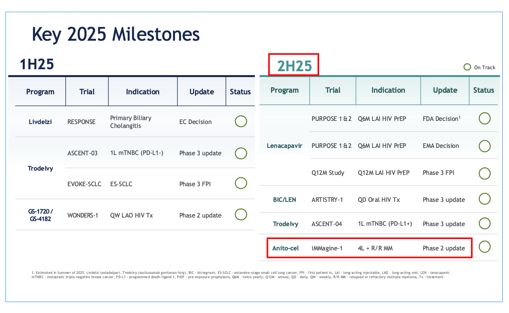Select the "RESPONSE" trial cell
Viewport: 509px width, 313px height.
tap(81, 122)
